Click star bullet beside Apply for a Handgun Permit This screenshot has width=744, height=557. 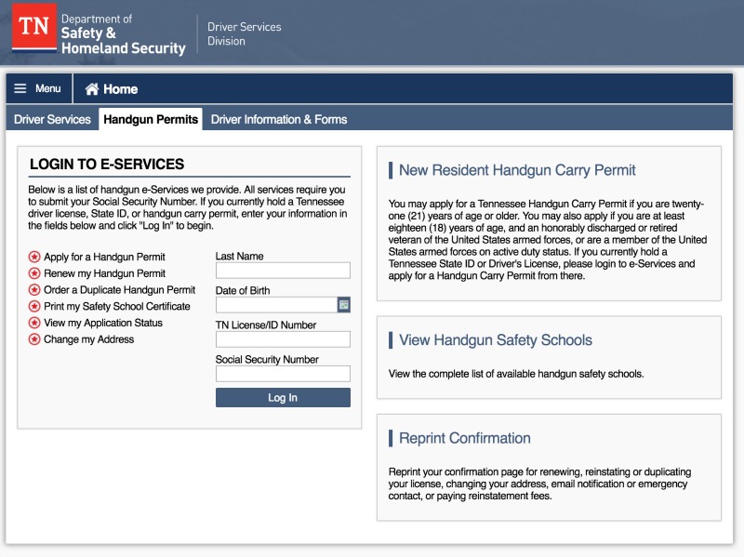[x=34, y=257]
